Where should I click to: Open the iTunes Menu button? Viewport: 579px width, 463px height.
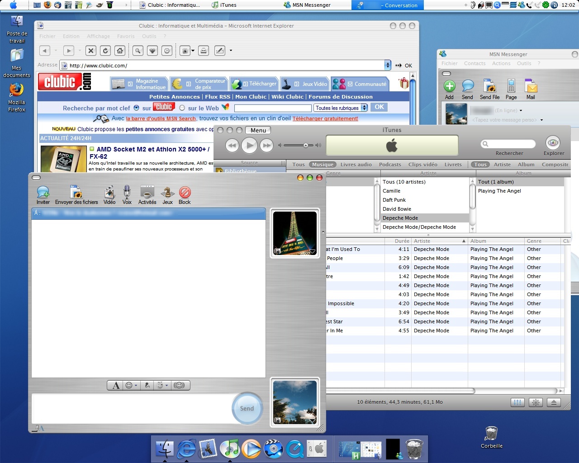(258, 130)
